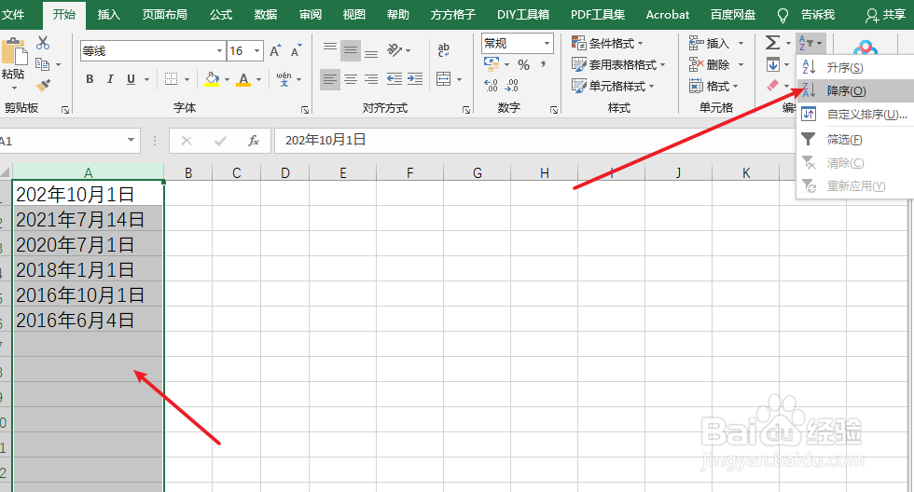This screenshot has height=492, width=914.
Task: Click the wén phonetic guide icon
Action: click(284, 79)
